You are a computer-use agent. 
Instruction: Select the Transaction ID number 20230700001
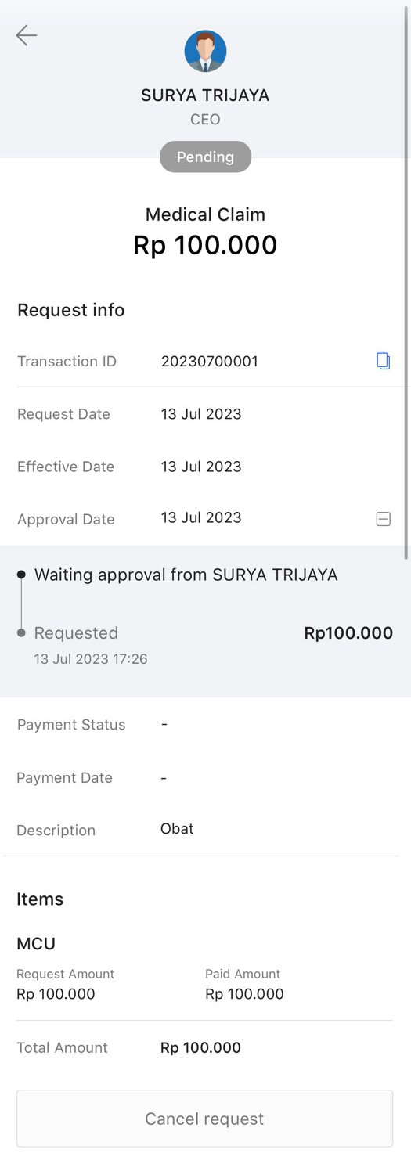[x=210, y=361]
